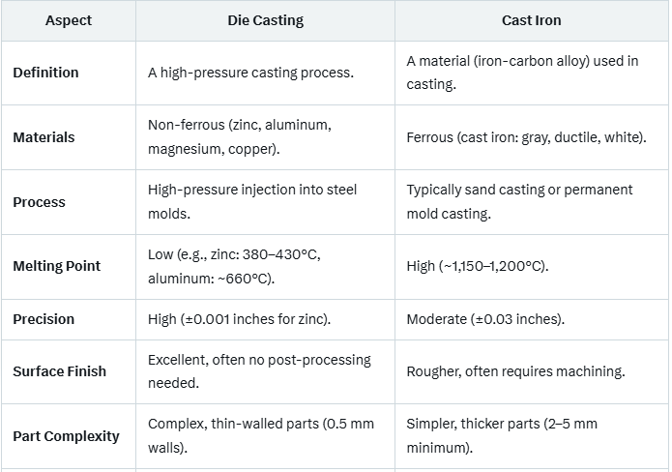This screenshot has width=672, height=472.
Task: Click the Definition row label
Action: [x=45, y=73]
